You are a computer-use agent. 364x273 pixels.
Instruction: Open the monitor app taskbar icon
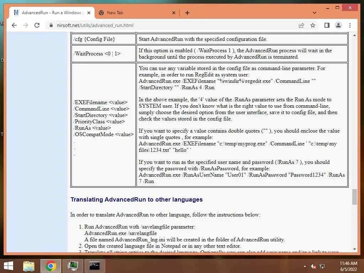point(73,266)
